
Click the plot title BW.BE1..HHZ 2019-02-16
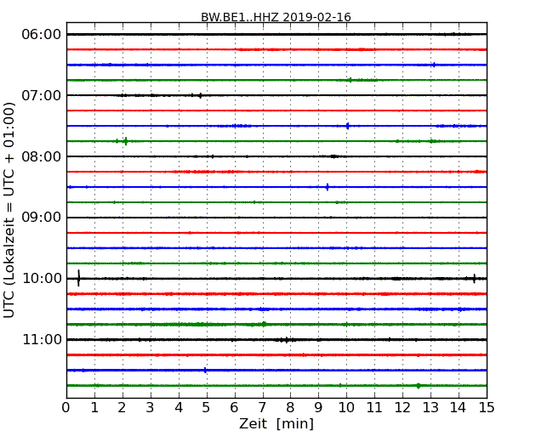[276, 17]
